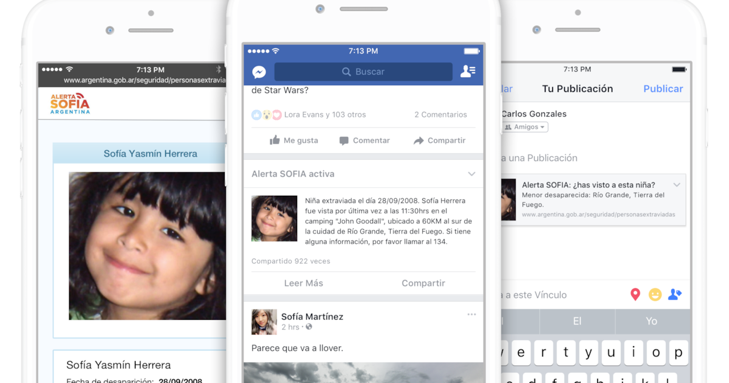
Task: Focus the Buscar search field
Action: click(363, 72)
